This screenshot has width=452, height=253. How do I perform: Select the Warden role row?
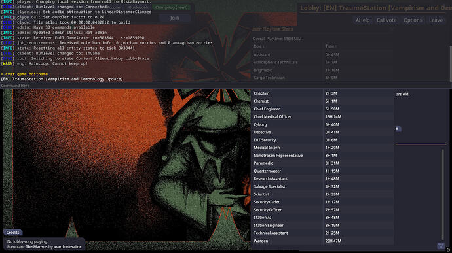pyautogui.click(x=322, y=241)
